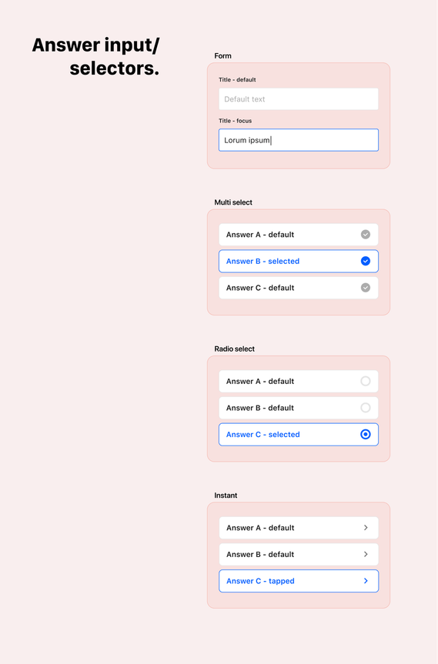Screen dimensions: 438x664
Task: Tap Answer B - default in Instant list
Action: pos(299,554)
